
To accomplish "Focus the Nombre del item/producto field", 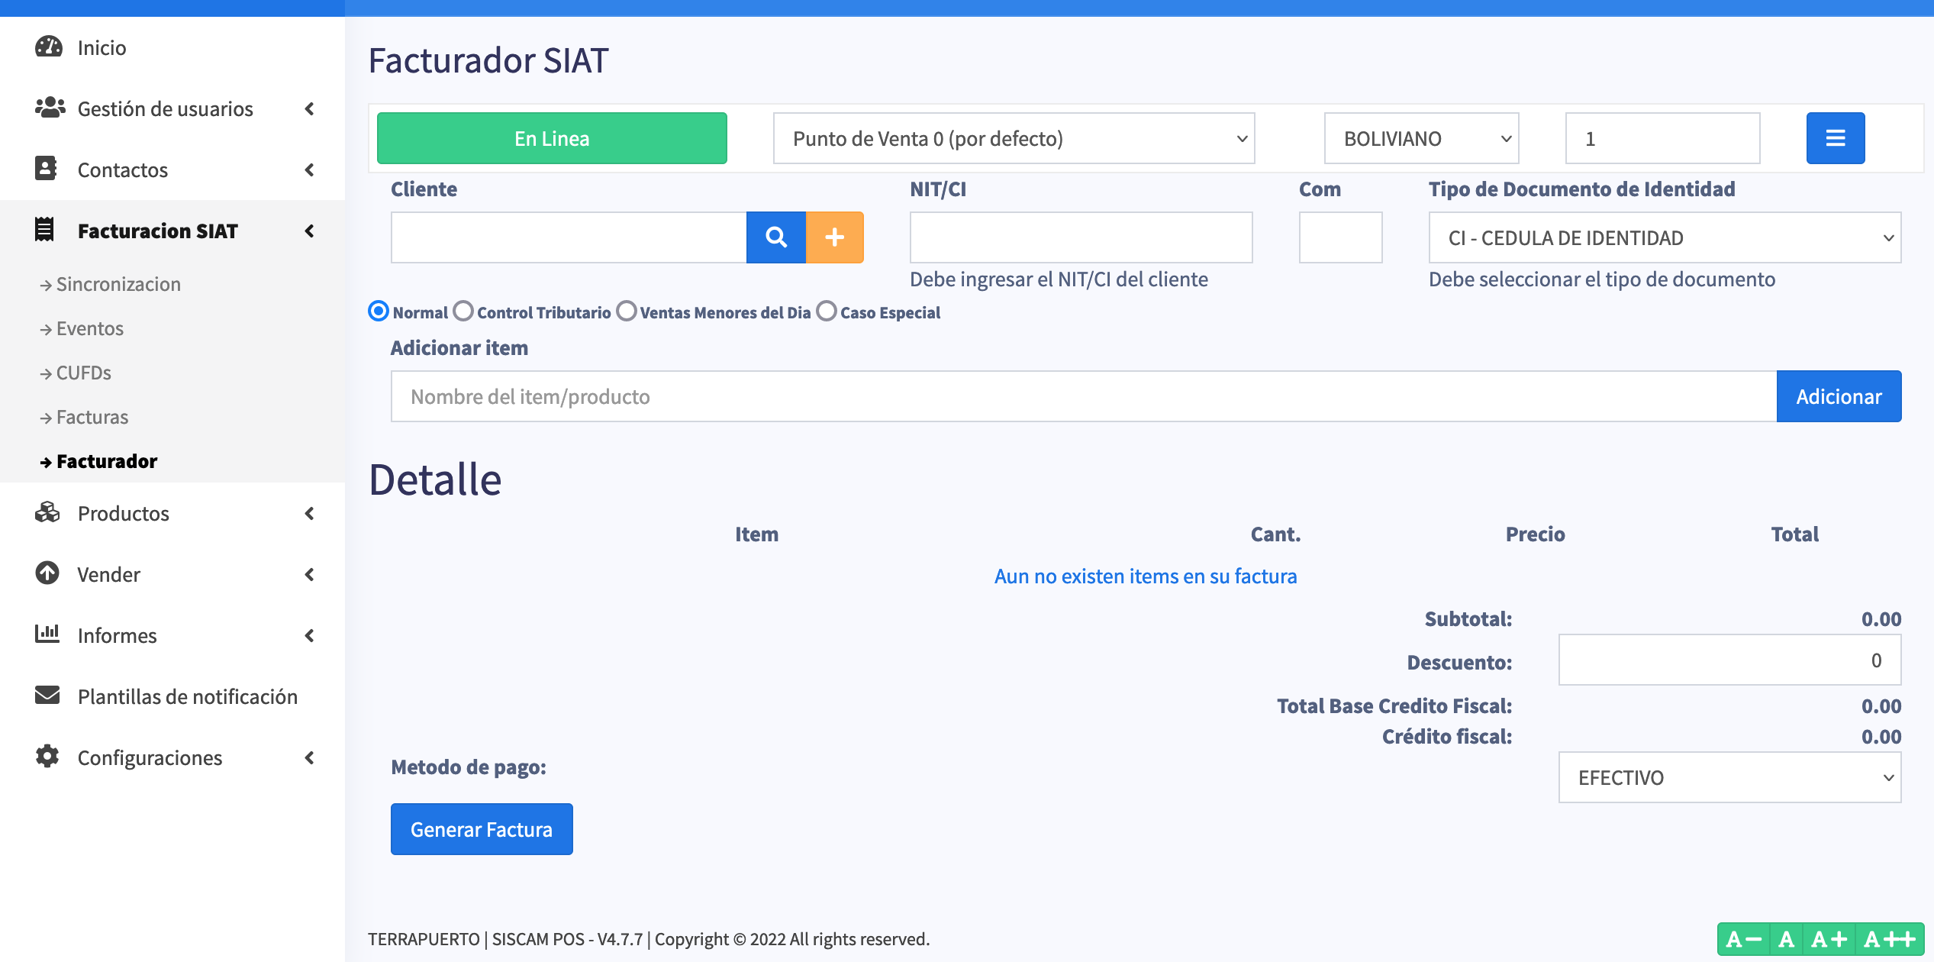I will [1083, 396].
